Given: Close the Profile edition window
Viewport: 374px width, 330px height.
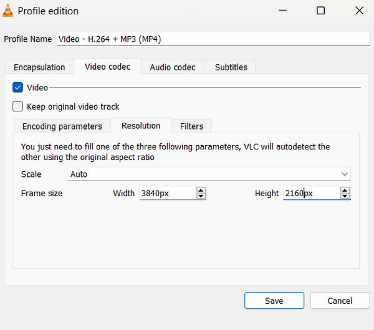Looking at the screenshot, I should pyautogui.click(x=359, y=11).
